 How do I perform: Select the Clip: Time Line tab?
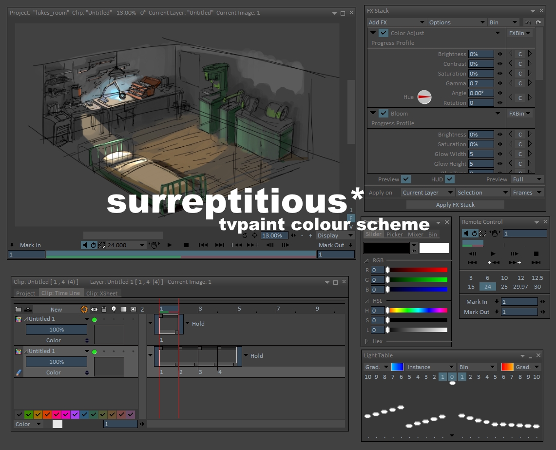click(60, 293)
